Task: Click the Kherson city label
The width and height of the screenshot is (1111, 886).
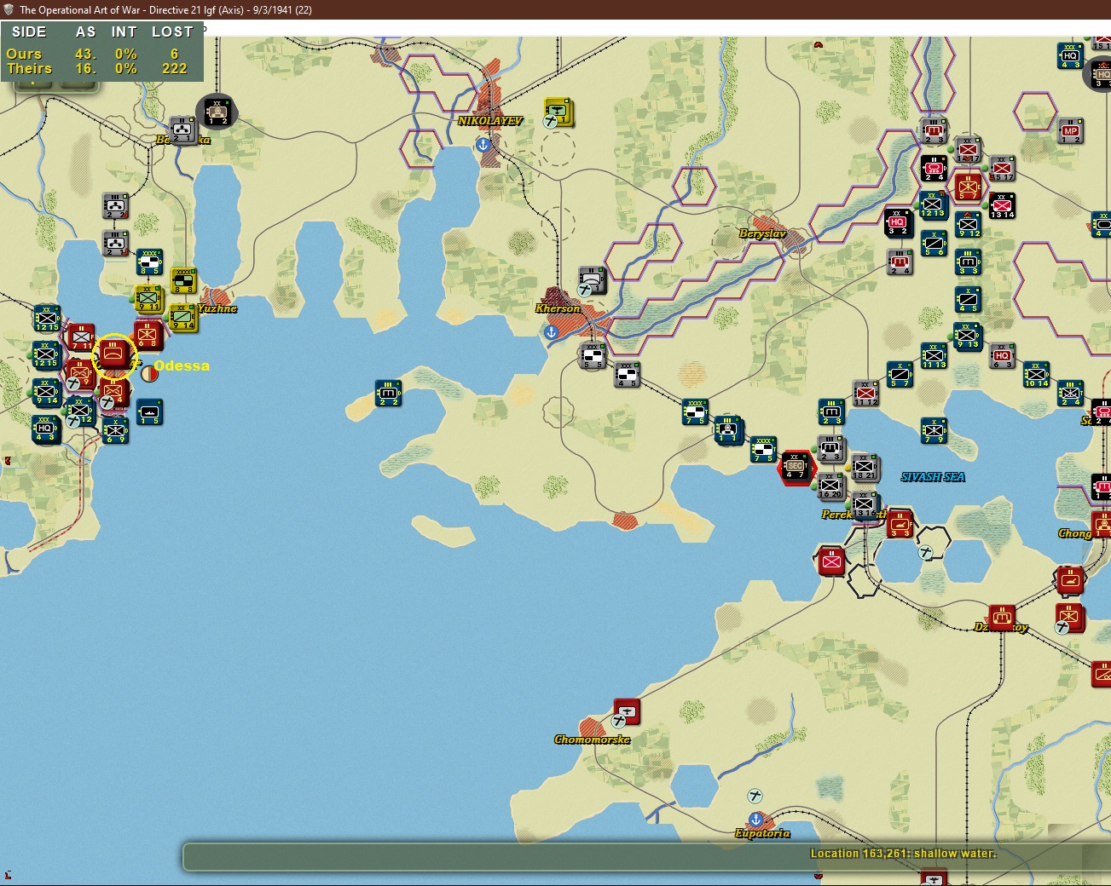Action: [x=558, y=308]
